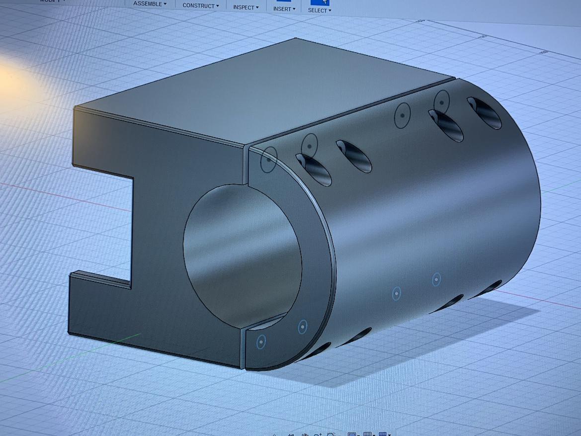
Task: Select the flat top face of the block
Action: 265,91
